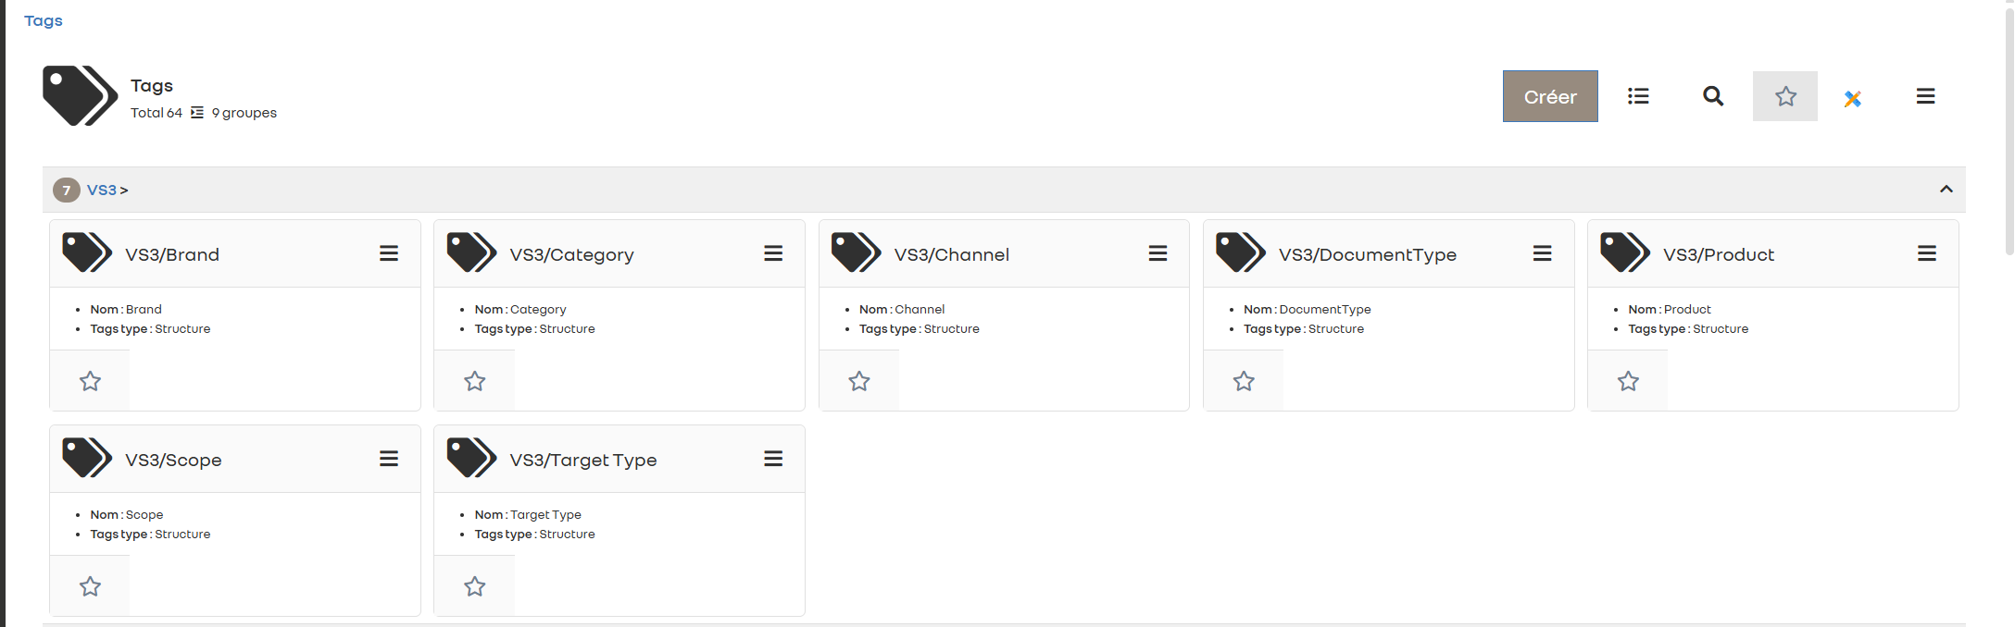Open the VS3 group link
The image size is (2015, 627).
click(x=102, y=191)
